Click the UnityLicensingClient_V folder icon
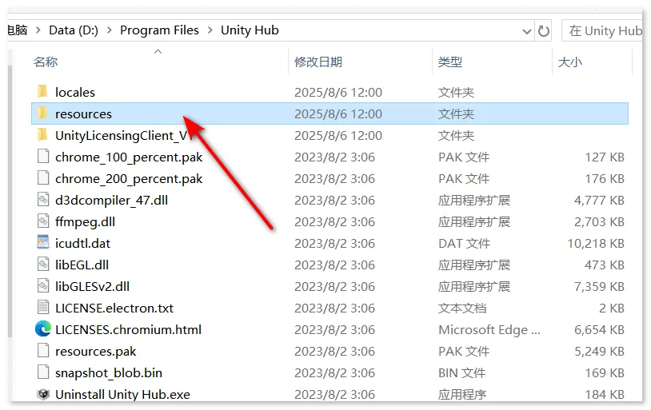The height and width of the screenshot is (410, 651). 42,135
